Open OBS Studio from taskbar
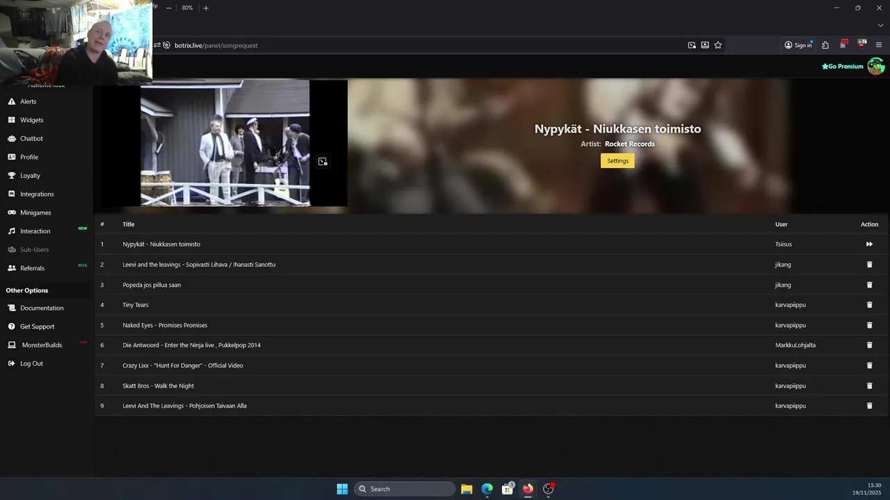 [x=549, y=489]
